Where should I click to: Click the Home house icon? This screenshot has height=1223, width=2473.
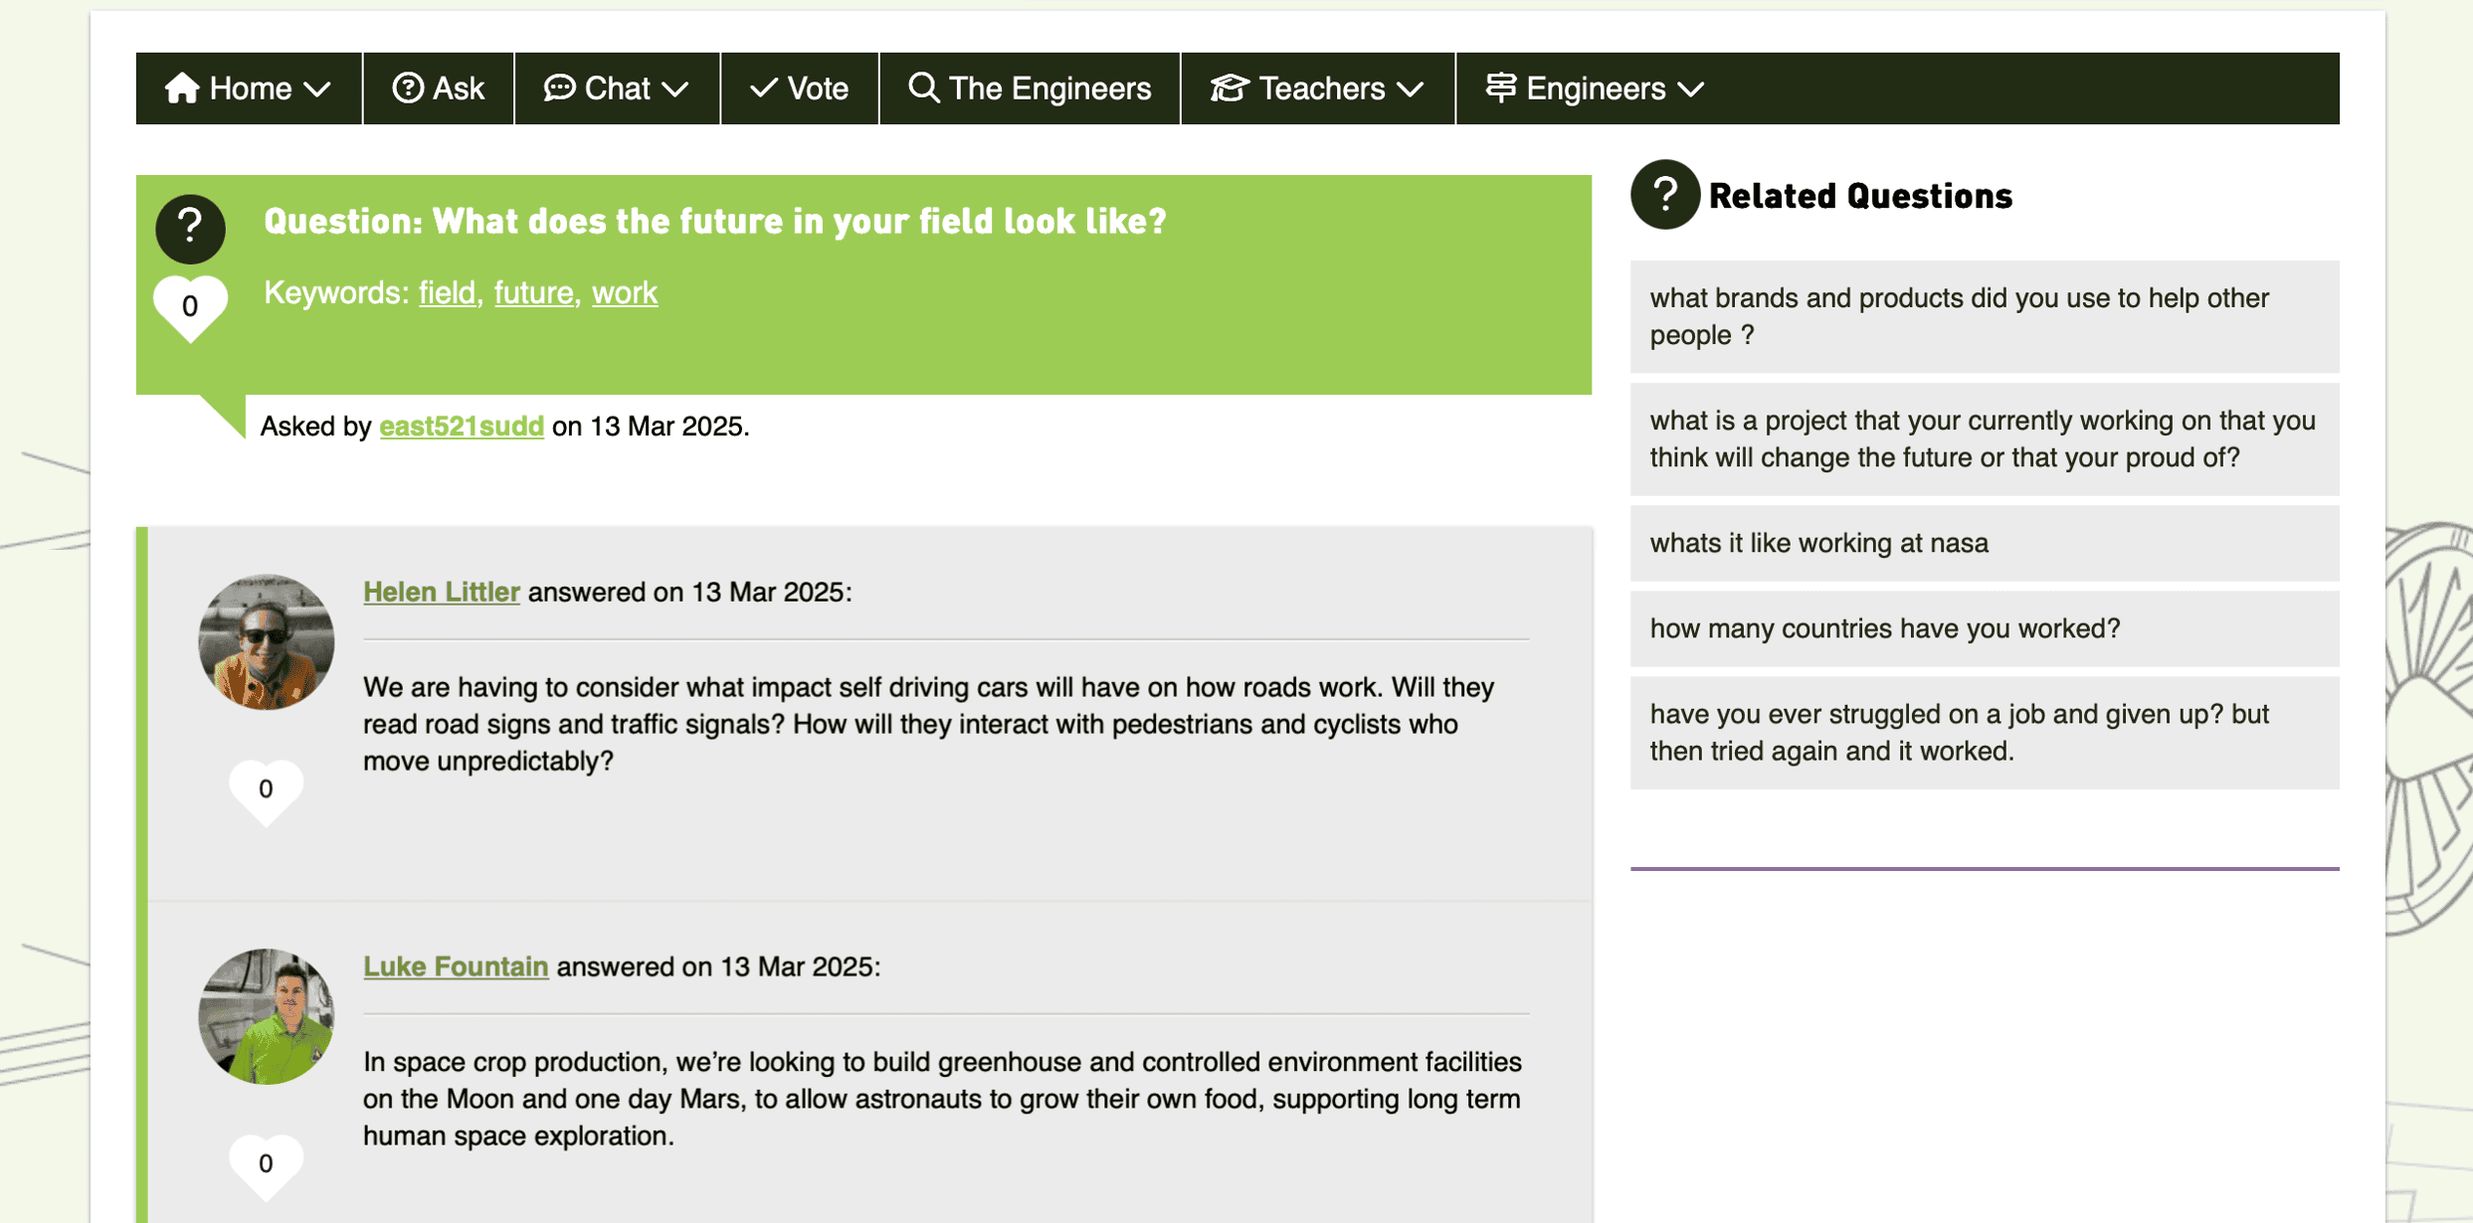182,88
